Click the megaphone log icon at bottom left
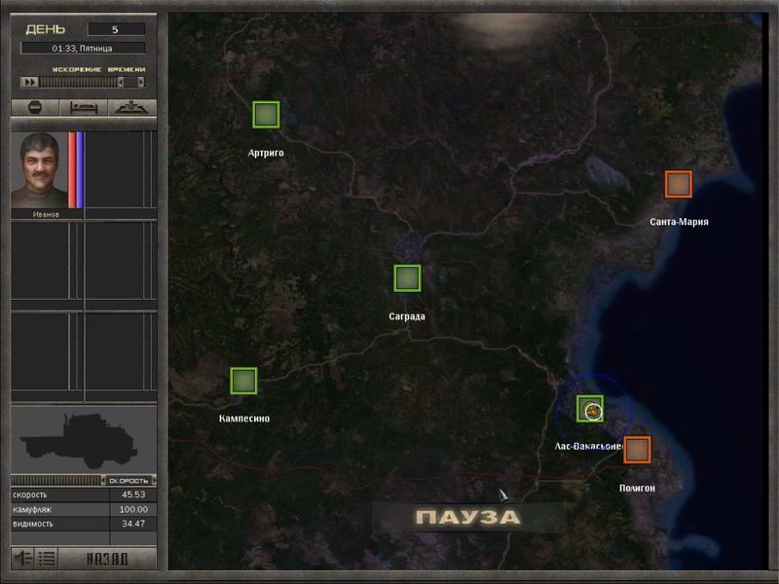779x584 pixels. 22,558
